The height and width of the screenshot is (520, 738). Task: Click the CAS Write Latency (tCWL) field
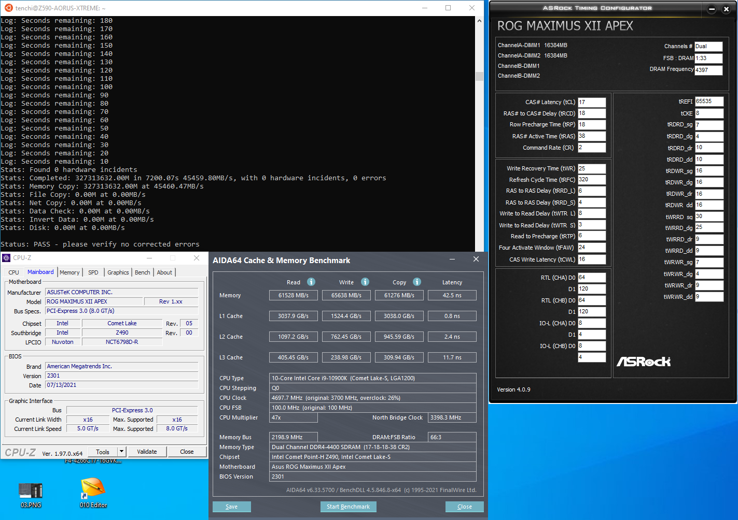(592, 259)
